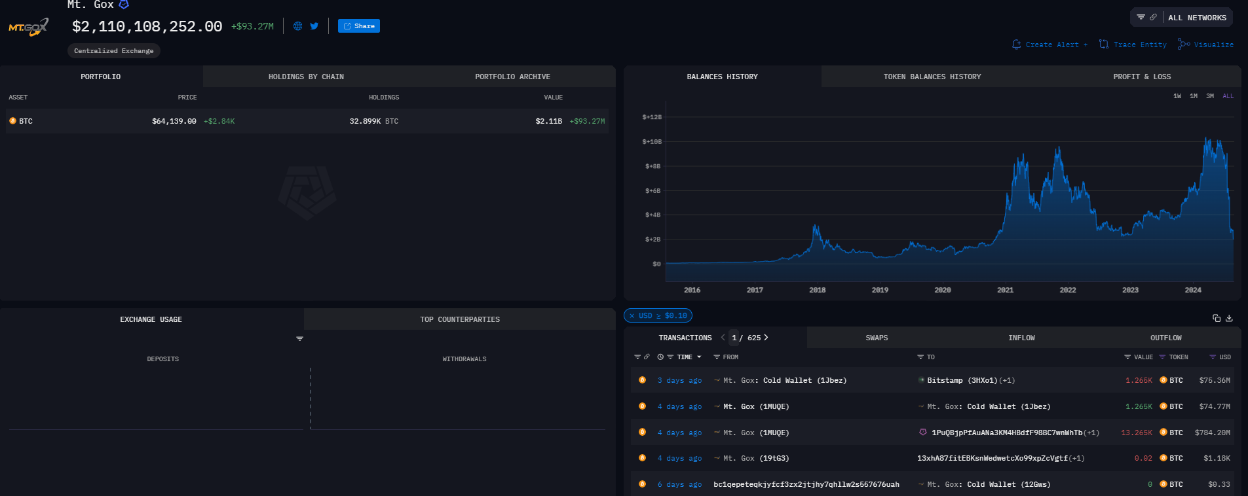
Task: Remove the USD ≥ $0.10 filter chip
Action: pyautogui.click(x=632, y=316)
